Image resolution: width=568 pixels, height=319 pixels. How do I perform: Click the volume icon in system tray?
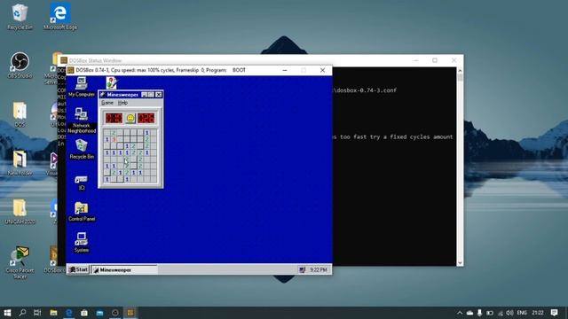(509, 313)
